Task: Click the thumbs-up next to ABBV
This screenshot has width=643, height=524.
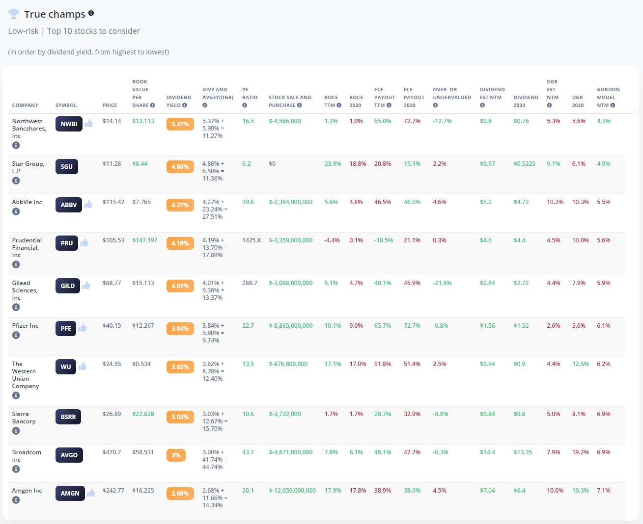Action: click(x=88, y=205)
